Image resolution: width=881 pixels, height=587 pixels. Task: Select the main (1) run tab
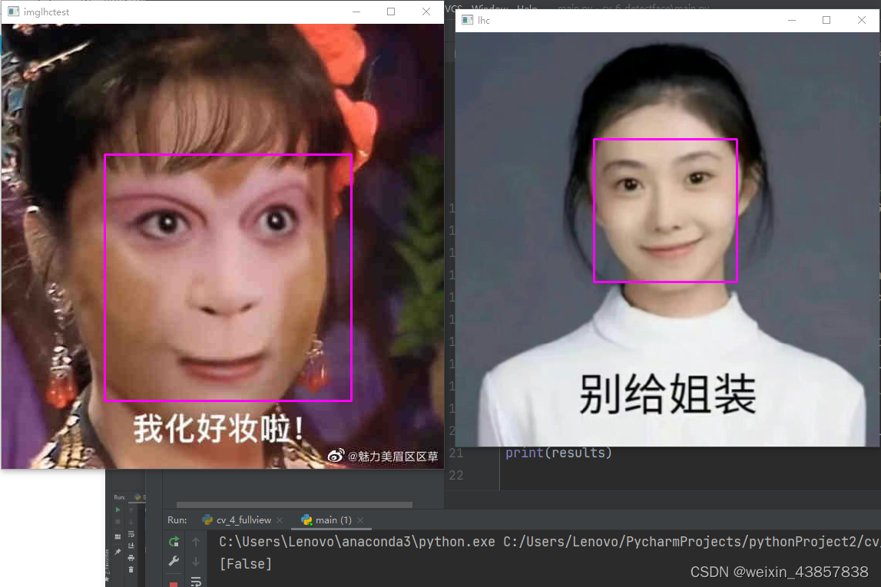333,520
